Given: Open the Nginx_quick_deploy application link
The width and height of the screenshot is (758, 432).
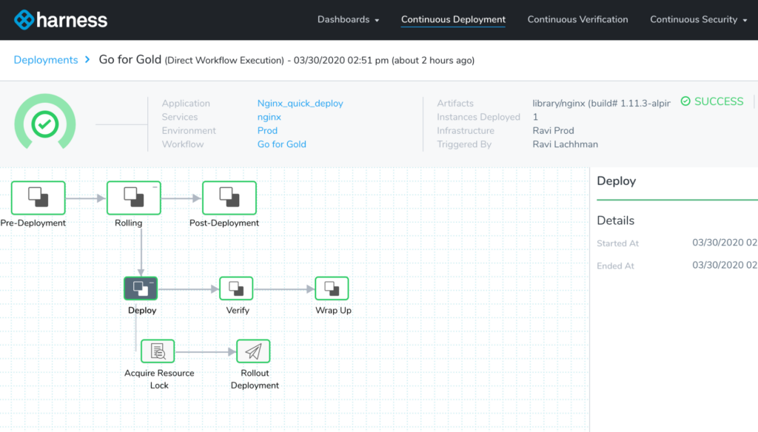Looking at the screenshot, I should click(x=301, y=104).
